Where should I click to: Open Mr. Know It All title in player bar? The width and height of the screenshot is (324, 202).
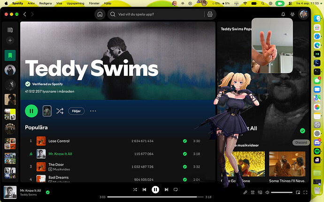click(31, 190)
